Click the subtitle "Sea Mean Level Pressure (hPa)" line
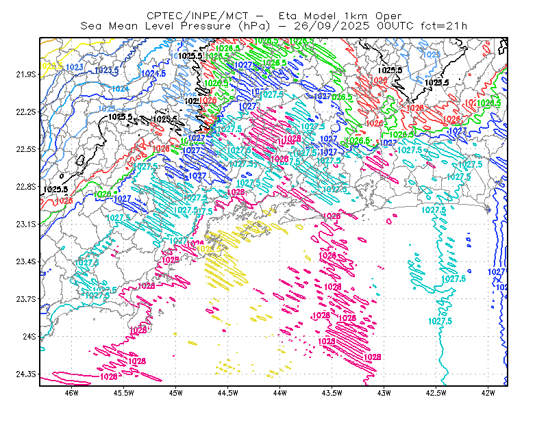The width and height of the screenshot is (548, 423). pyautogui.click(x=273, y=26)
